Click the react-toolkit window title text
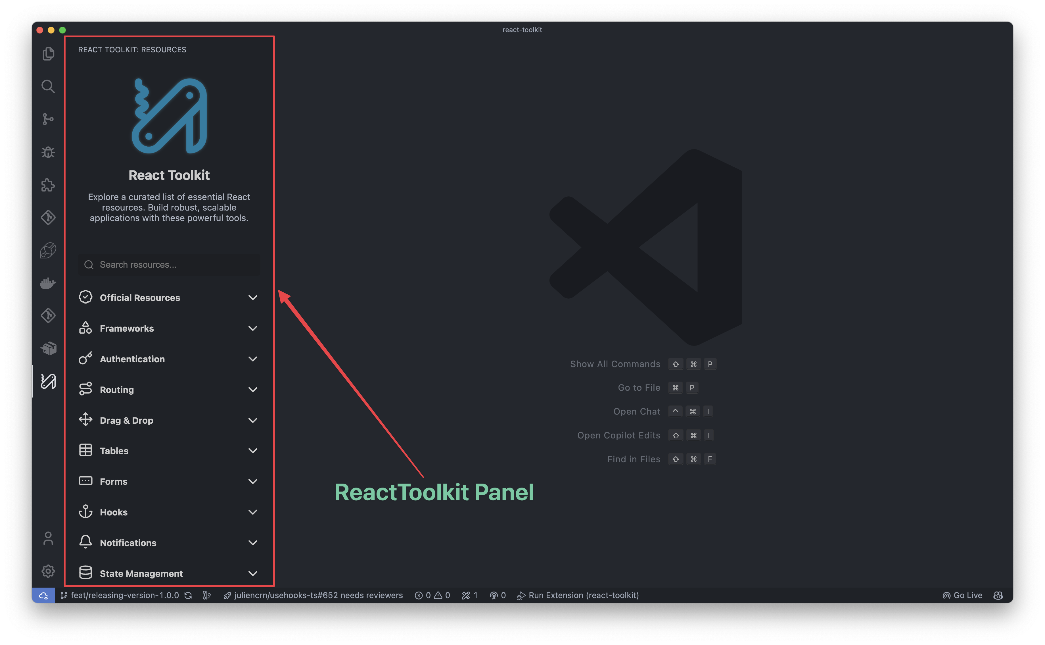1045x645 pixels. tap(522, 30)
